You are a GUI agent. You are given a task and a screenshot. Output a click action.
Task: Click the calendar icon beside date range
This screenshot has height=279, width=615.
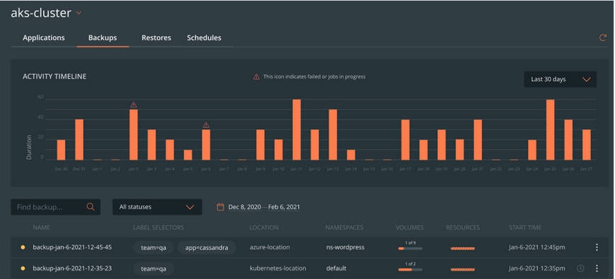point(220,207)
